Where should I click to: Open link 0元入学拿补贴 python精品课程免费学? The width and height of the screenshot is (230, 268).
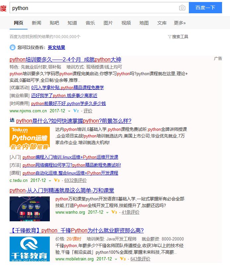tap(67, 87)
